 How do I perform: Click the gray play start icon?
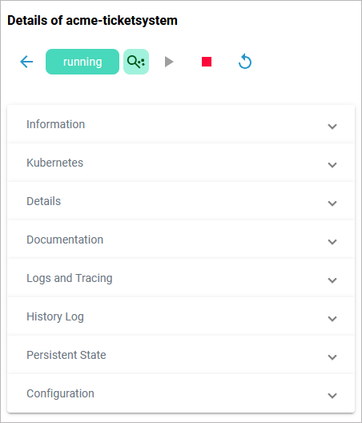169,62
